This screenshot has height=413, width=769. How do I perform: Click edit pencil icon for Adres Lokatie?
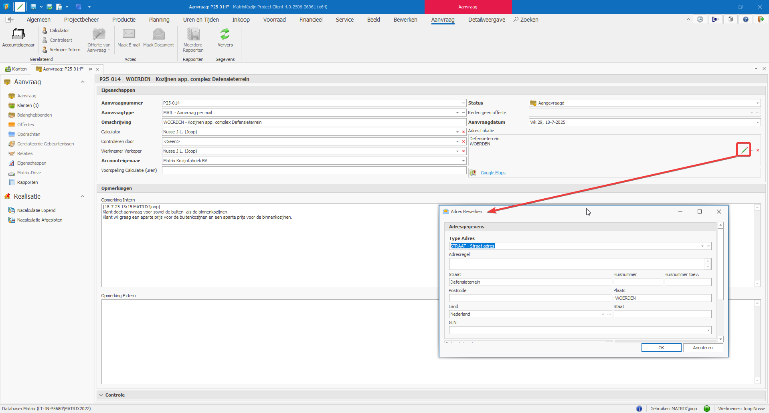pos(744,150)
